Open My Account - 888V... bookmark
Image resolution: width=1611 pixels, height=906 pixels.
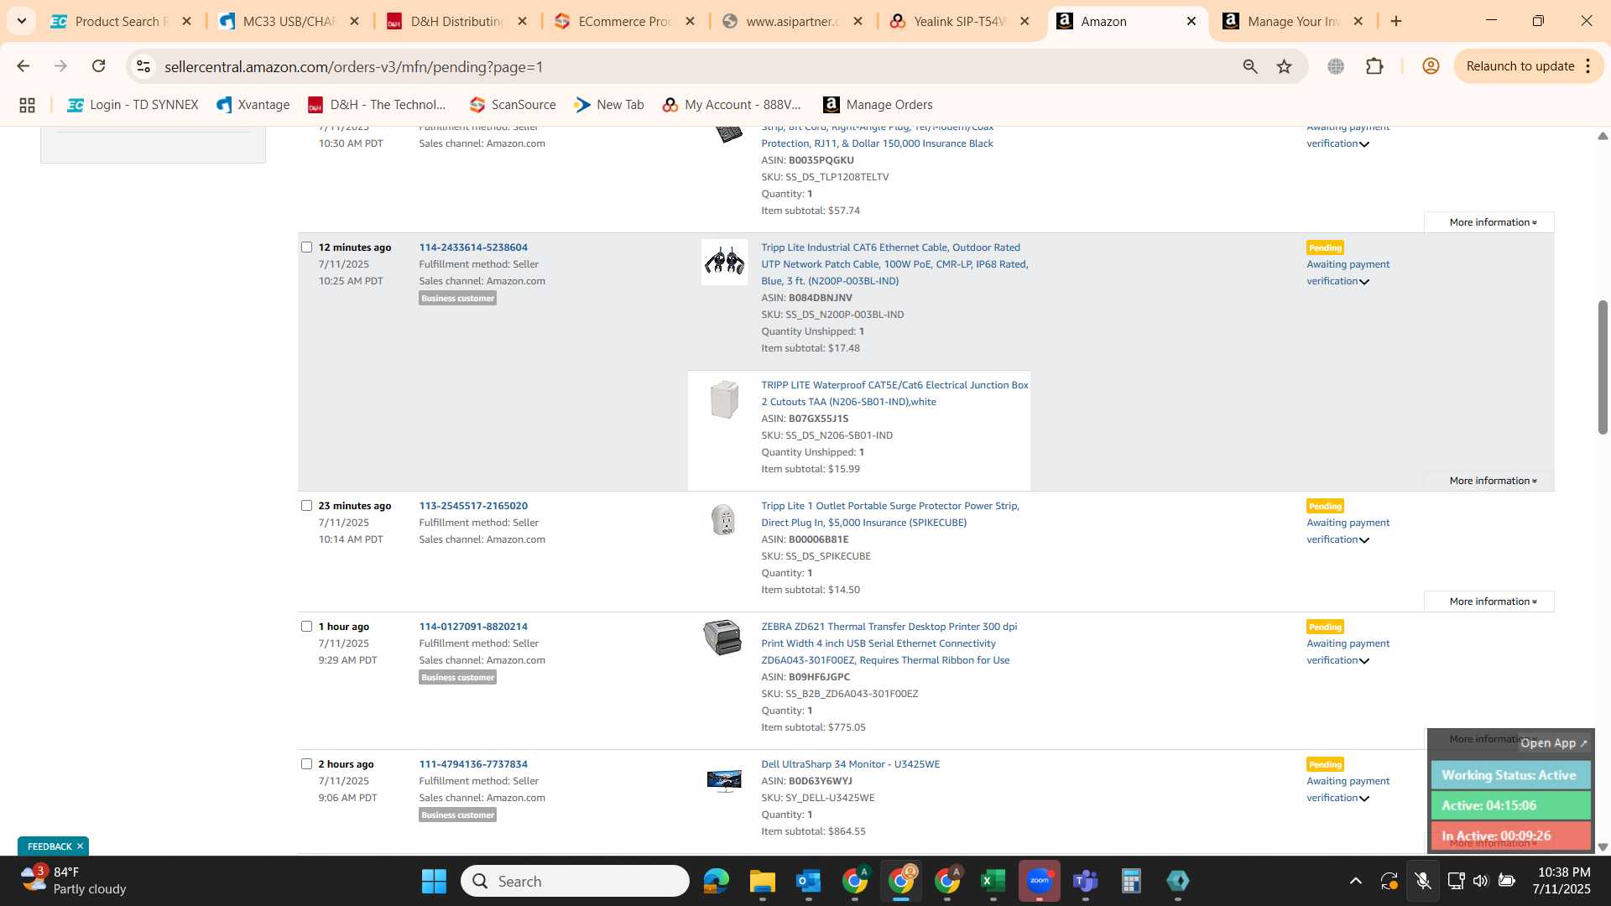pyautogui.click(x=732, y=105)
